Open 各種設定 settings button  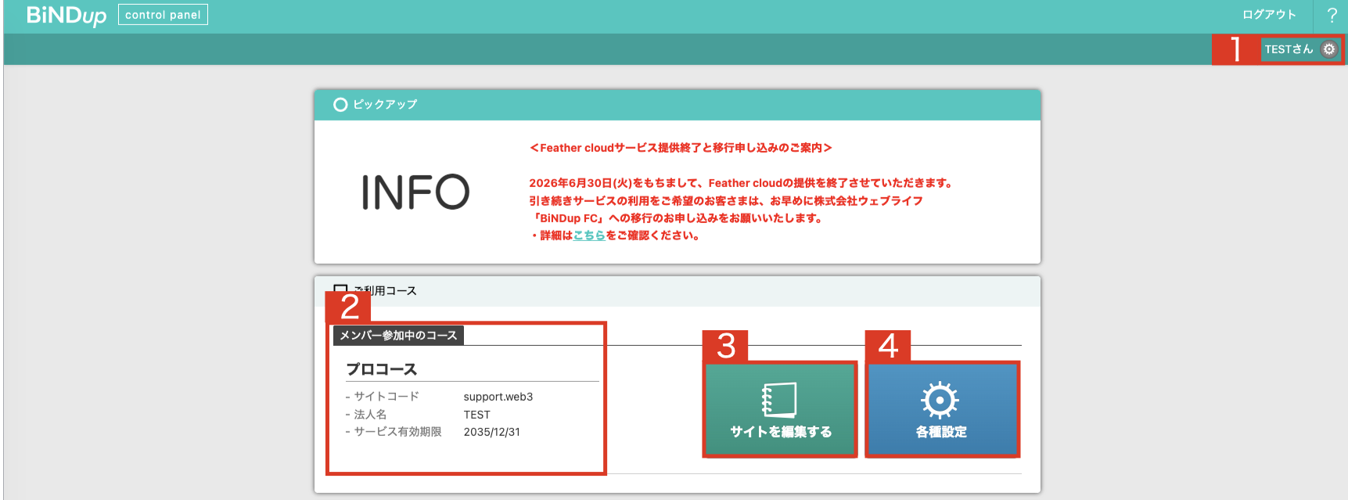[x=942, y=409]
